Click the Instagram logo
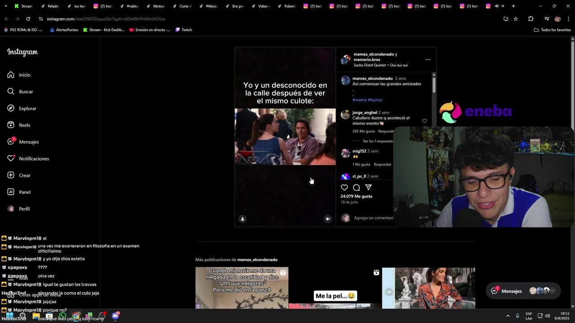 tap(22, 52)
